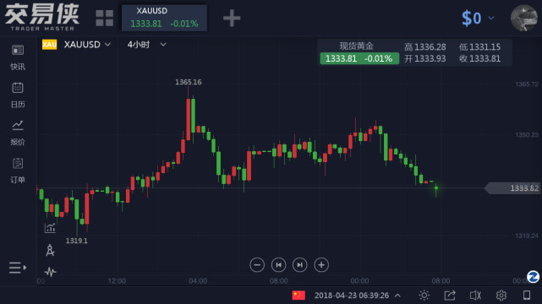This screenshot has width=542, height=304.
Task: Open the waveform oscillator icon
Action: click(50, 272)
